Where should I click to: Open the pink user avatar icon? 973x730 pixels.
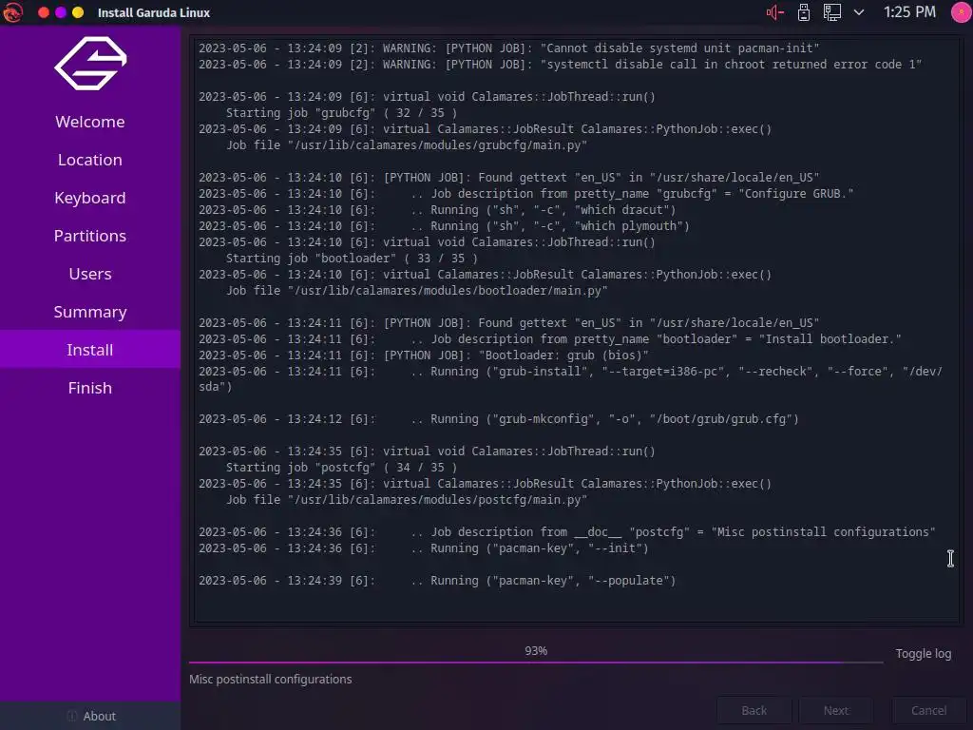(961, 12)
